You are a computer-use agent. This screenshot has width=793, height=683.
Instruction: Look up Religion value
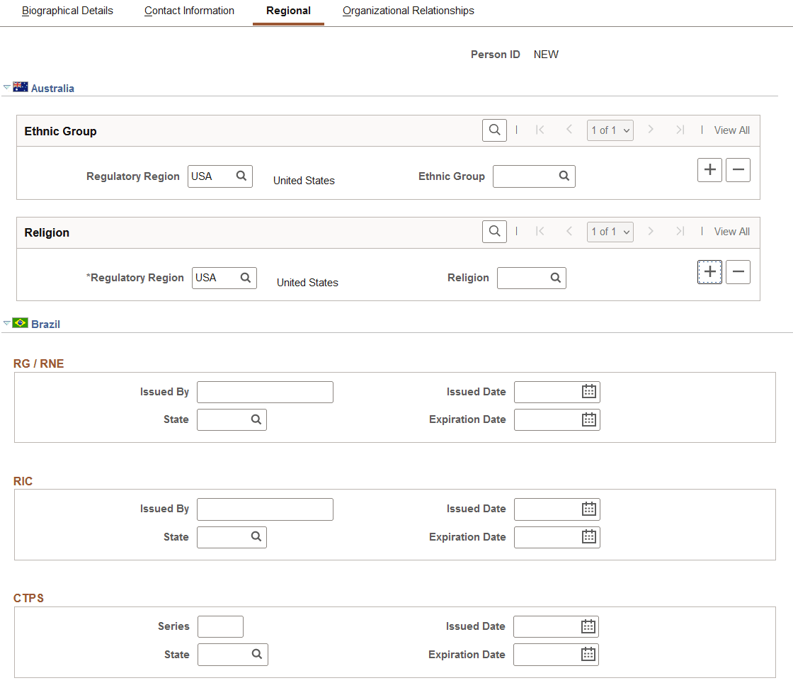555,278
